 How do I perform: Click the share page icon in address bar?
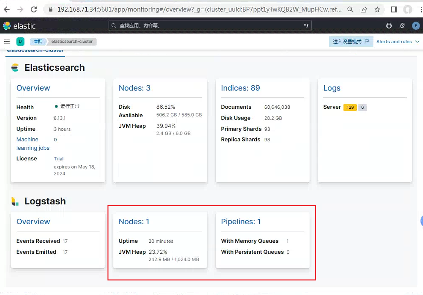pos(364,10)
